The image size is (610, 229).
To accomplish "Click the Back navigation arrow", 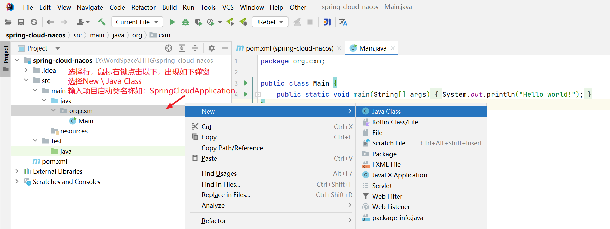I will pos(50,22).
